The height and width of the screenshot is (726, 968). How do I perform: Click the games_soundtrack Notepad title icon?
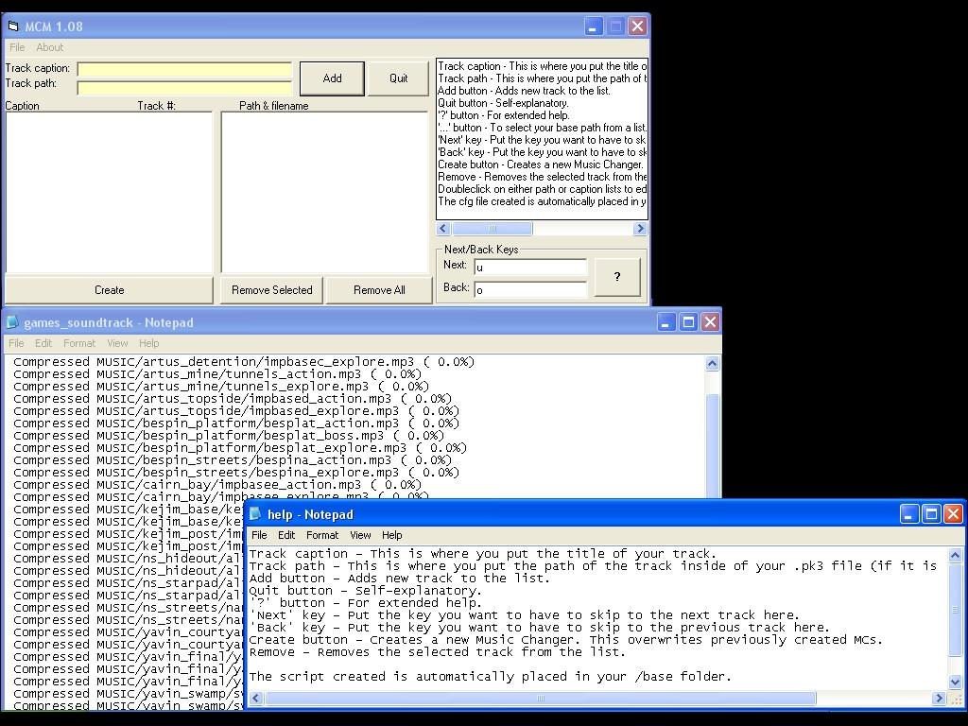(x=13, y=322)
